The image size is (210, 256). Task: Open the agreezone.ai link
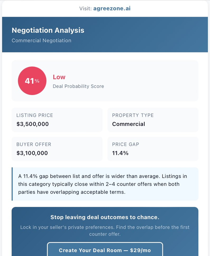pyautogui.click(x=112, y=8)
